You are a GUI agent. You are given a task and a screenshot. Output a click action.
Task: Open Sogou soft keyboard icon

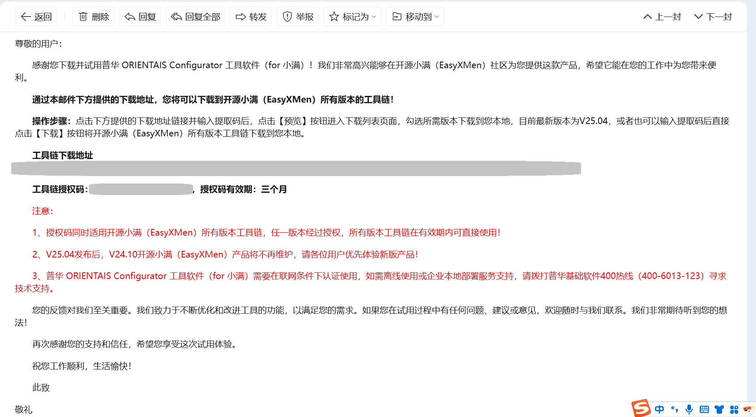[704, 409]
